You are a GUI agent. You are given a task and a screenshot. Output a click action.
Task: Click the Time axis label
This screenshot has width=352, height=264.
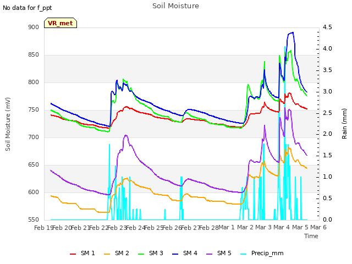point(311,236)
